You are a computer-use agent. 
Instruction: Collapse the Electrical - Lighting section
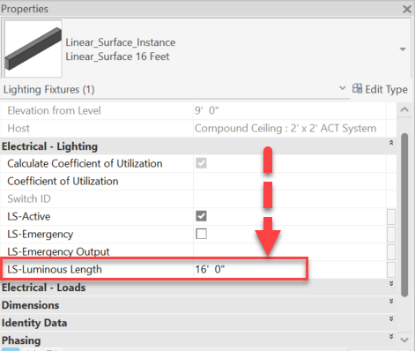tap(391, 143)
